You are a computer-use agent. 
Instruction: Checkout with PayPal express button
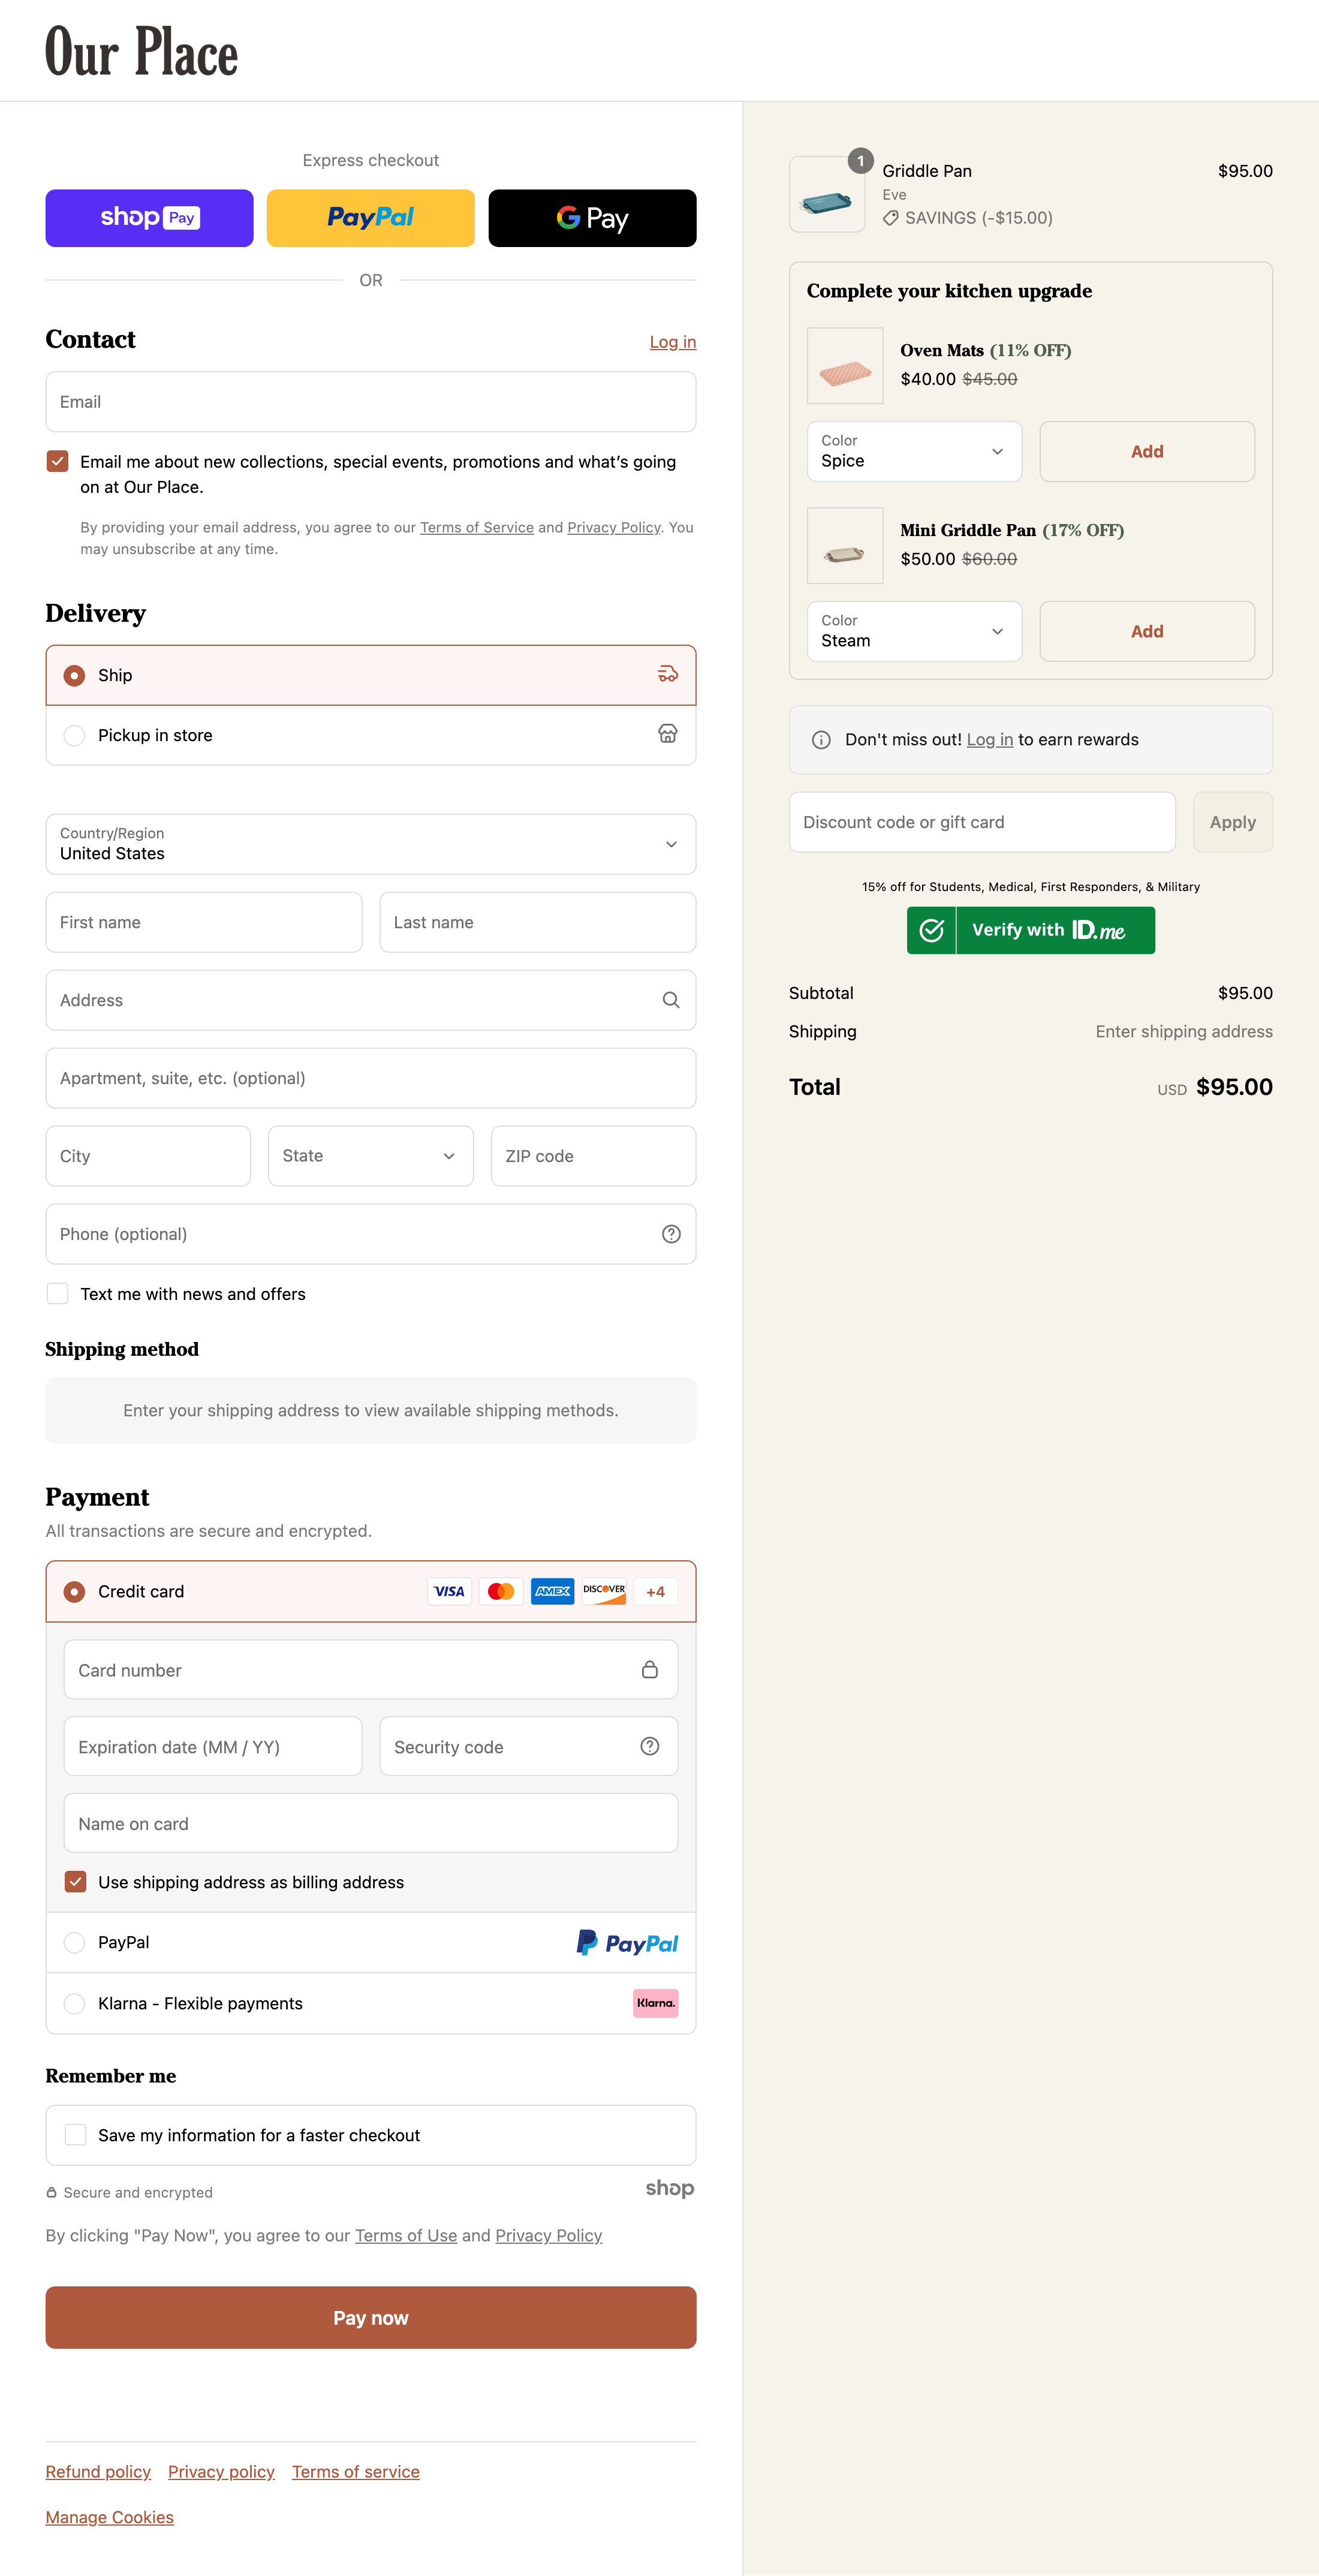[x=370, y=217]
